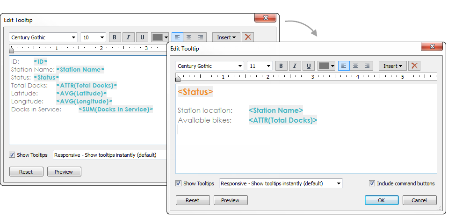Click the empty line below Available bikes in the editor
455x220 pixels.
(306, 130)
